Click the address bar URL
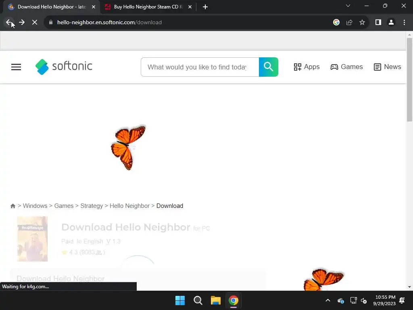This screenshot has width=413, height=310. point(109,23)
